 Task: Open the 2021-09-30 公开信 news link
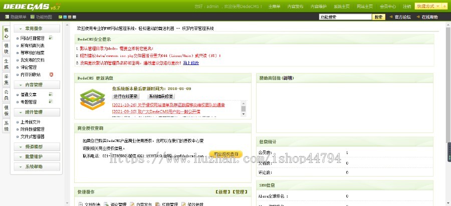click(x=156, y=111)
